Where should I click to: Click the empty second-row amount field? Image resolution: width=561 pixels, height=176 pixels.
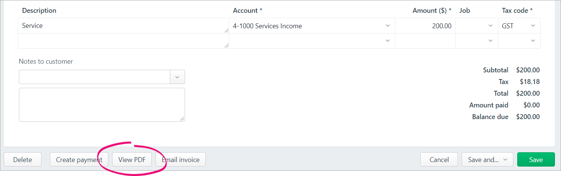425,41
